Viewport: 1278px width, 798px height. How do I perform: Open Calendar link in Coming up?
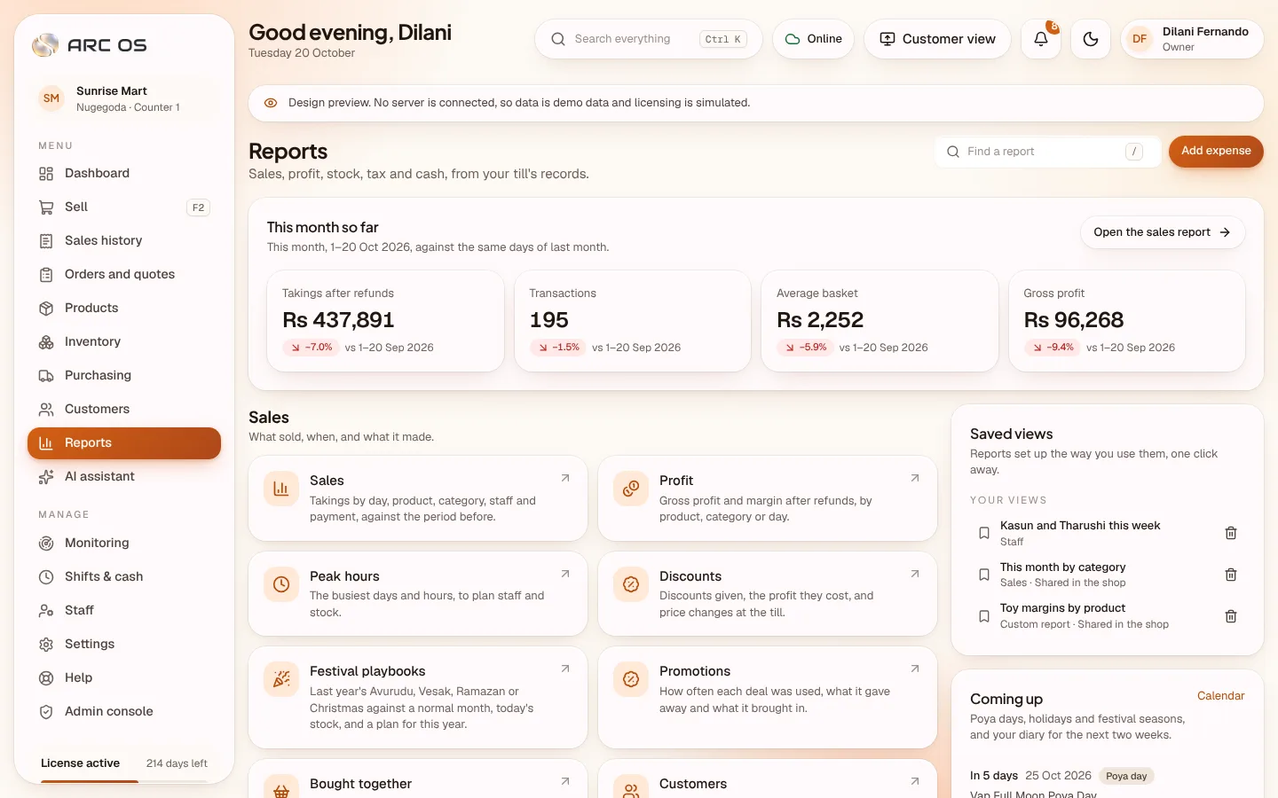click(1221, 696)
